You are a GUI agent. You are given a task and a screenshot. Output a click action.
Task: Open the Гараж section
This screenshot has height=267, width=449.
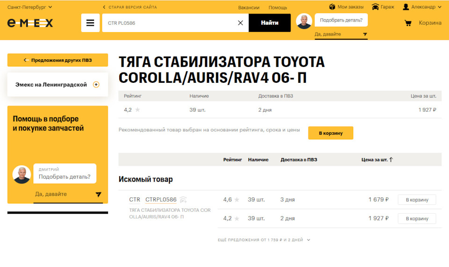(x=387, y=7)
